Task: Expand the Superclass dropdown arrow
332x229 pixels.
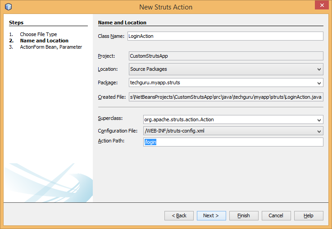Action: point(319,120)
